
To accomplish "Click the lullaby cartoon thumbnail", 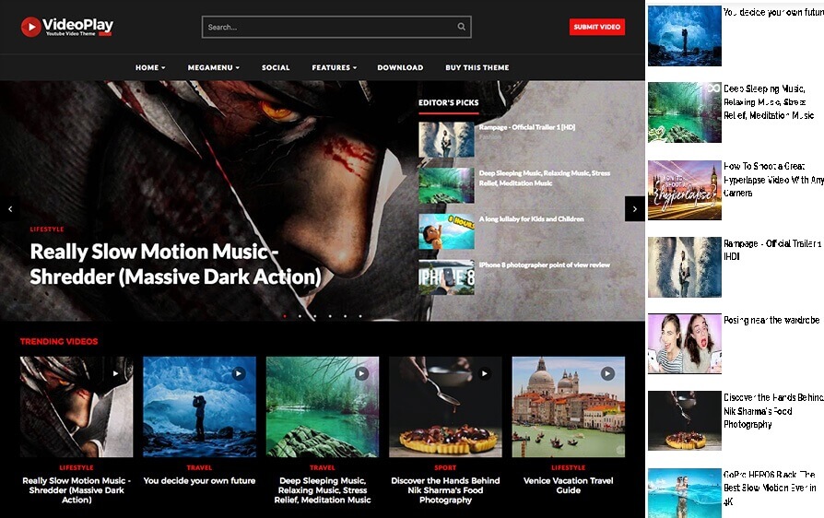I will (x=446, y=231).
